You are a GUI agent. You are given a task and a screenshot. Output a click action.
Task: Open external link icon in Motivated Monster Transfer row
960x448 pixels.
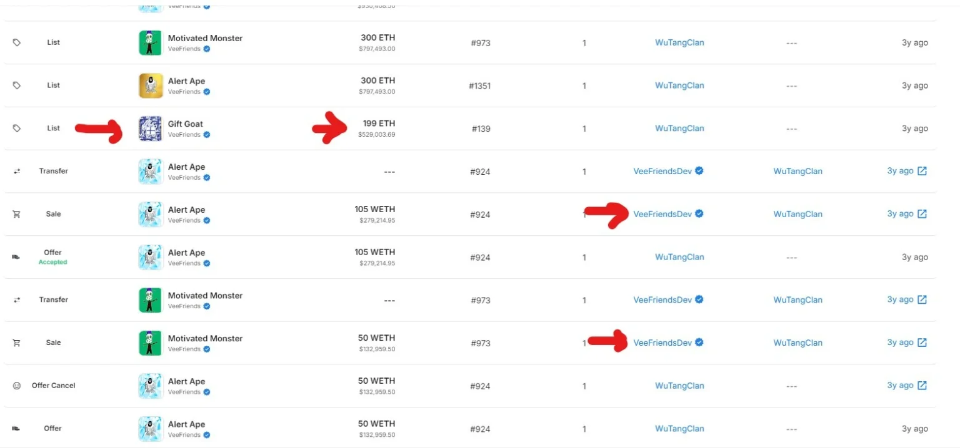(x=922, y=299)
